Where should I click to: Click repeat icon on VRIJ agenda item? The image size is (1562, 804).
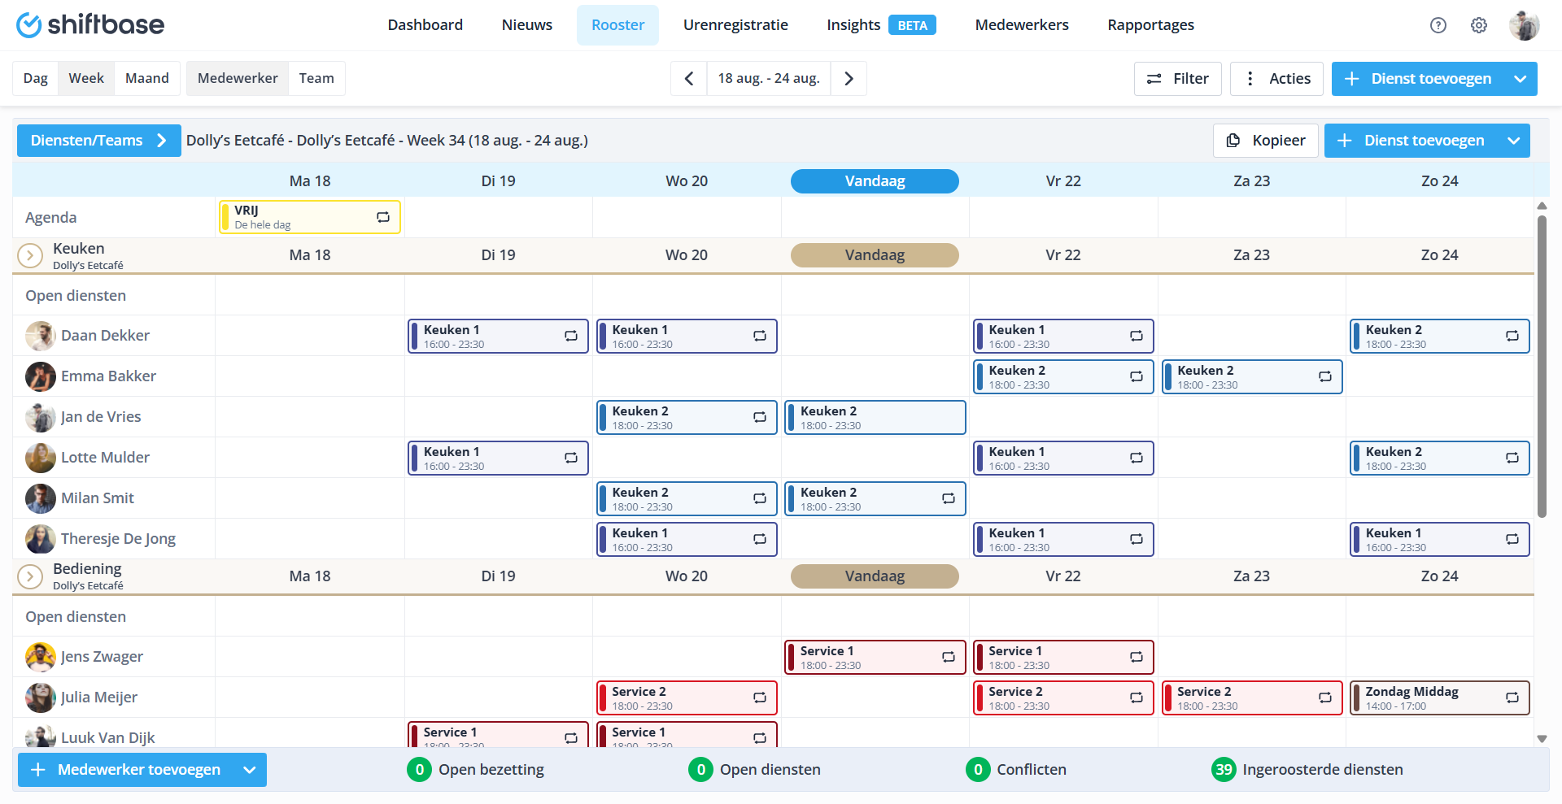click(383, 217)
